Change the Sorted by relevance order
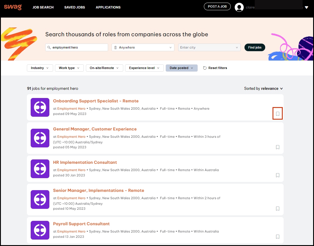 pos(263,89)
